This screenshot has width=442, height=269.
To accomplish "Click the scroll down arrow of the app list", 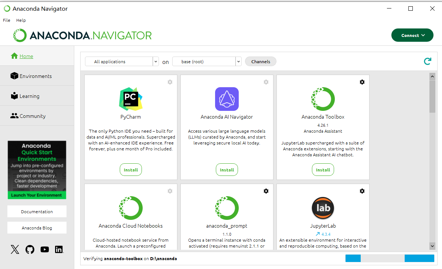I will (432, 246).
